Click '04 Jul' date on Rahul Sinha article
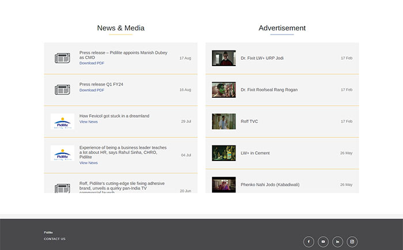The height and width of the screenshot is (250, 403). pos(186,155)
